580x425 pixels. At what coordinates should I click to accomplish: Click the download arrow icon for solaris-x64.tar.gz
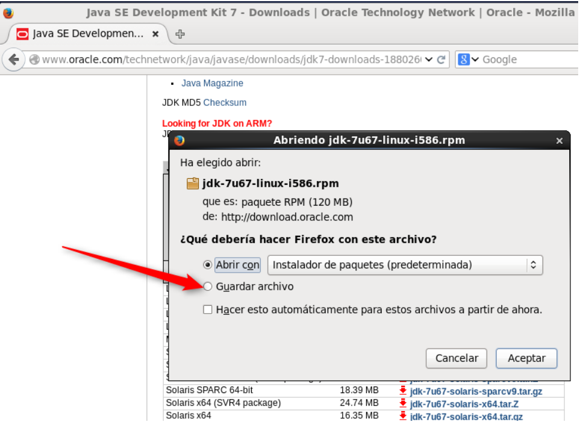tap(403, 416)
